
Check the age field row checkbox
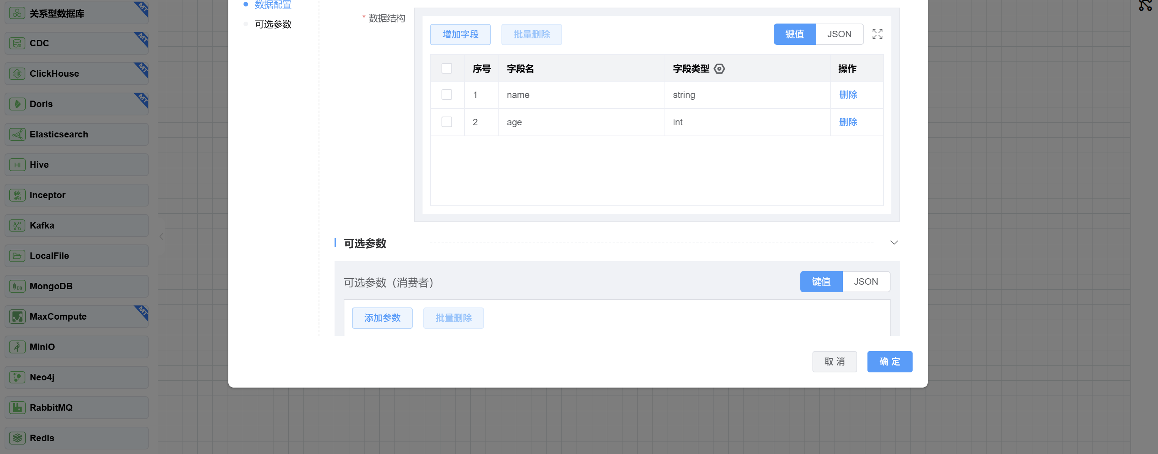(446, 122)
